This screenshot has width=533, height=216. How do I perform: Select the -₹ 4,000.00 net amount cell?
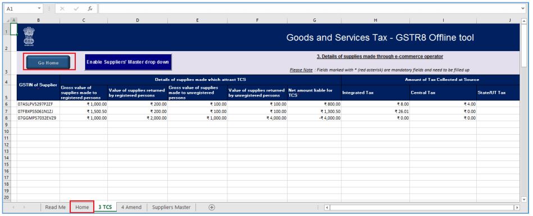pyautogui.click(x=314, y=118)
